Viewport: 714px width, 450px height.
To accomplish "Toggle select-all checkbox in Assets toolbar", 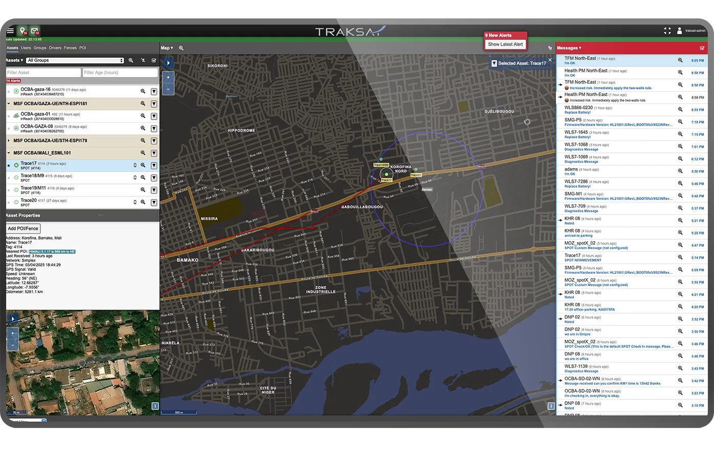I will coord(154,60).
